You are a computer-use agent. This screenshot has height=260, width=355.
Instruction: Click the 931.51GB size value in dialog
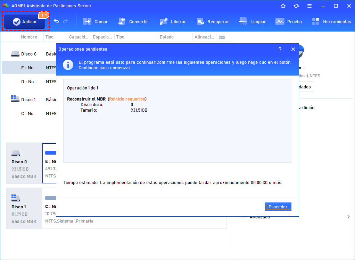tap(139, 110)
